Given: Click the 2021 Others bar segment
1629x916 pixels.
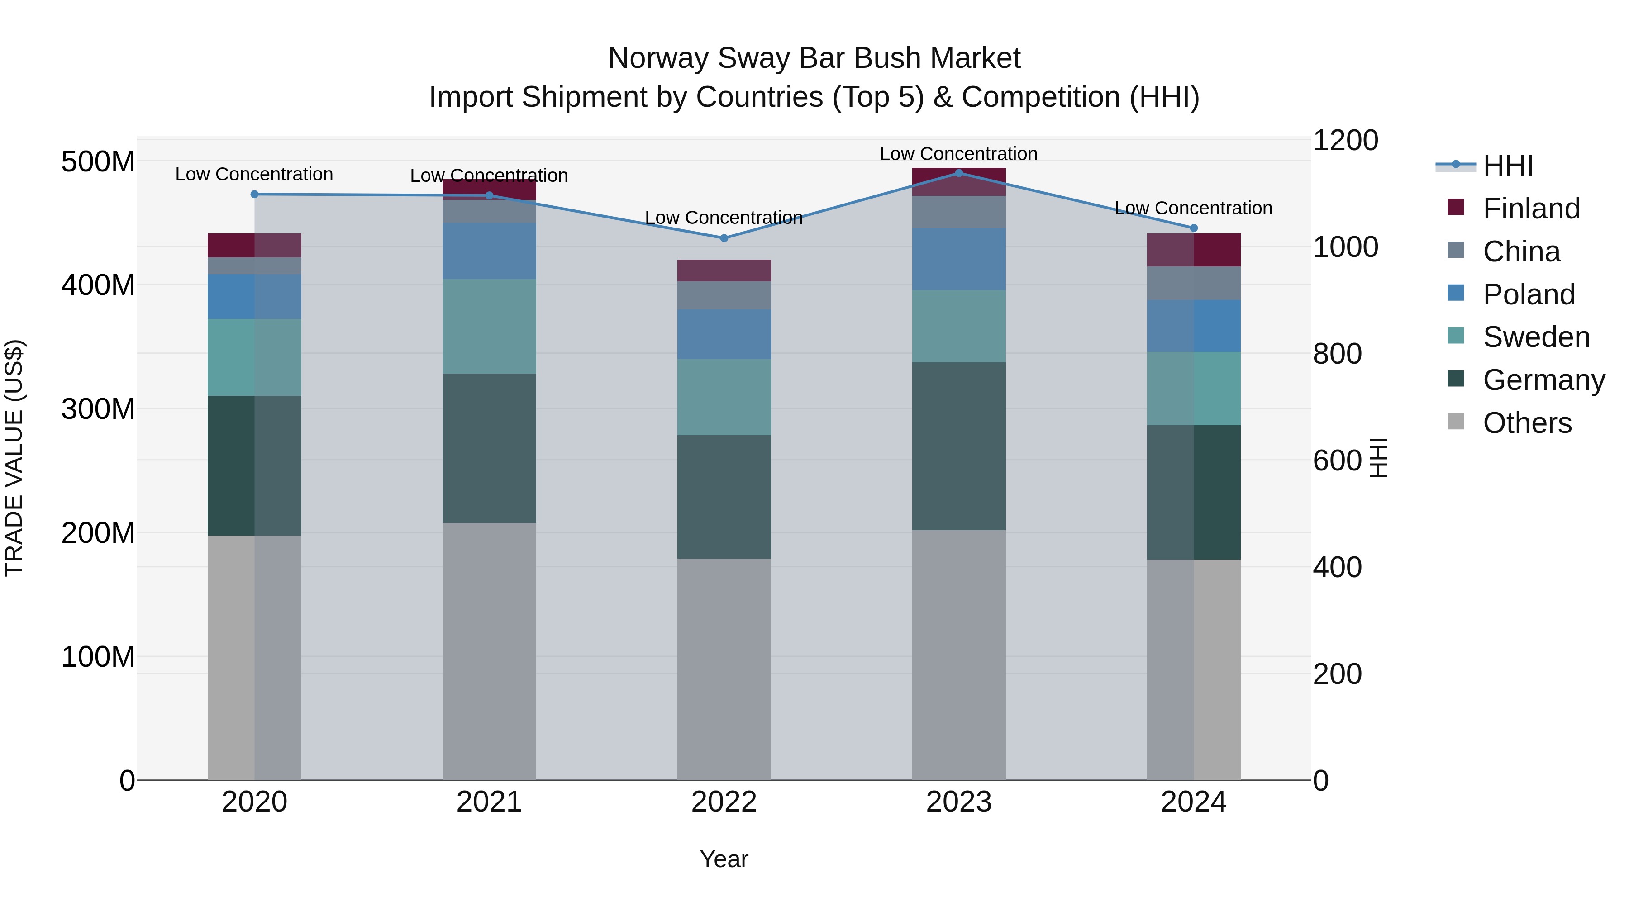Looking at the screenshot, I should [489, 651].
